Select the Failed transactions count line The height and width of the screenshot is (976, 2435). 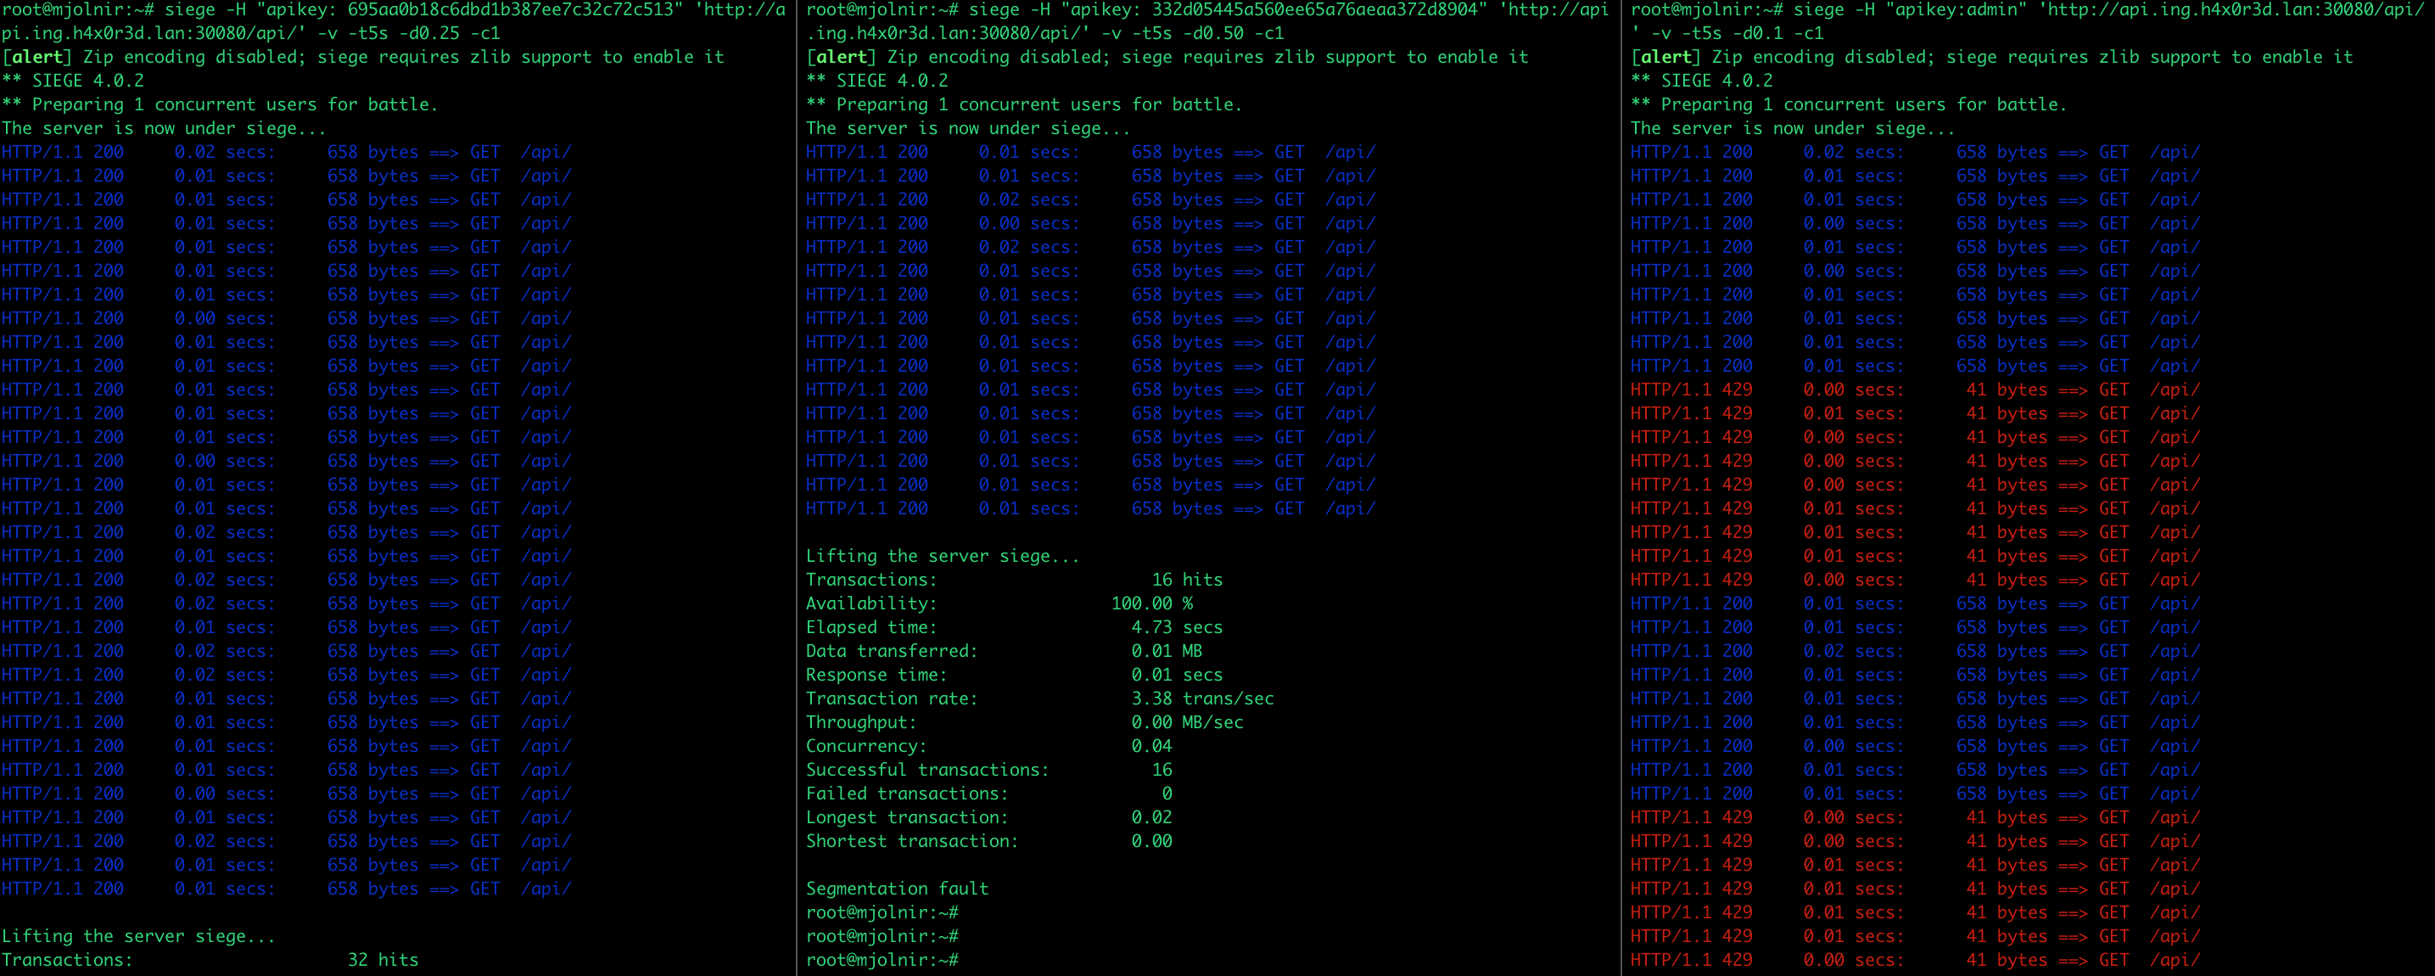[x=988, y=793]
